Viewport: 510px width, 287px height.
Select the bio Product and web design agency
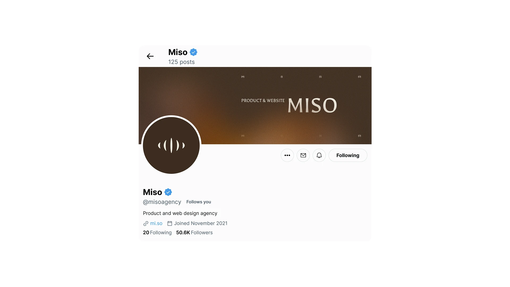(180, 213)
